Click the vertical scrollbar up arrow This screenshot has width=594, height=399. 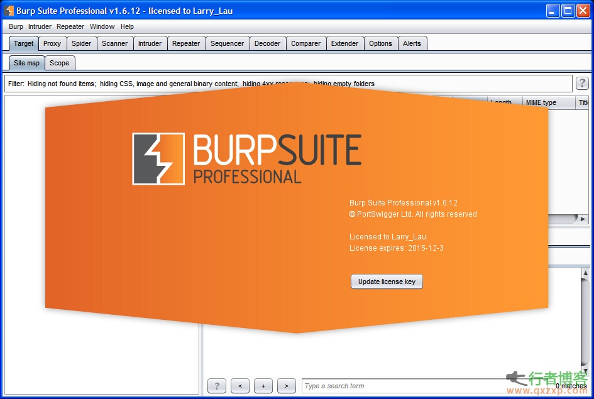click(x=585, y=273)
